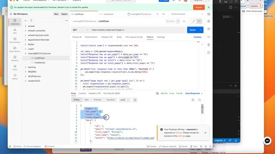Open the Save Response dropdown
Image resolution: width=275 pixels, height=154 pixels.
(194, 93)
